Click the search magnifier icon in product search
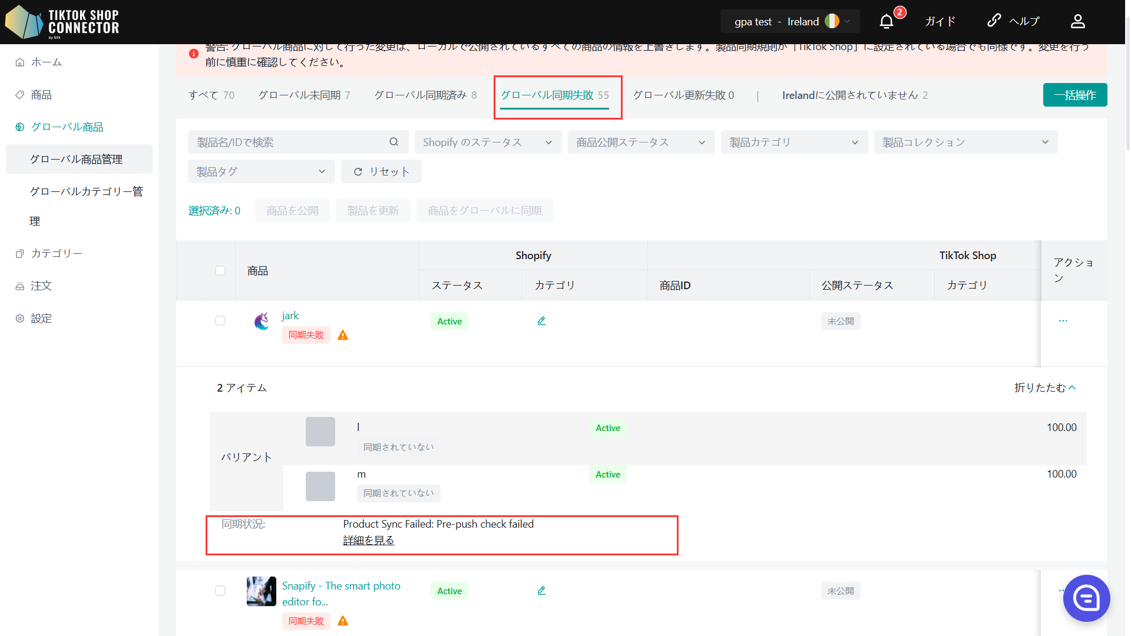 point(394,142)
